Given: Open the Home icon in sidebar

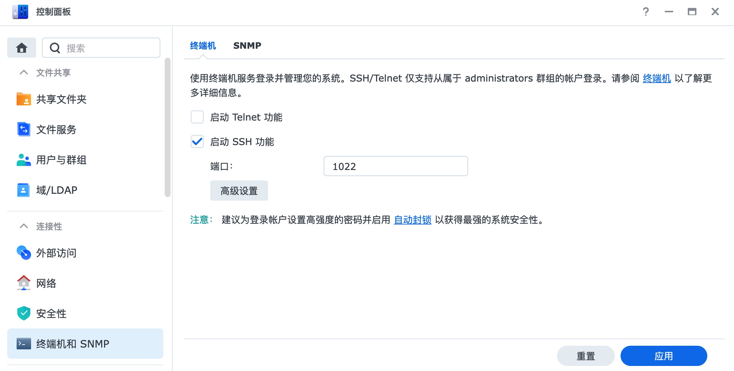Looking at the screenshot, I should coord(22,48).
